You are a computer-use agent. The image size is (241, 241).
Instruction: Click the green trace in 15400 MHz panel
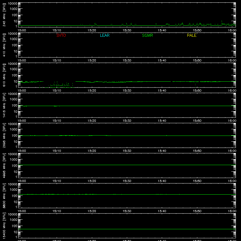coord(127,229)
